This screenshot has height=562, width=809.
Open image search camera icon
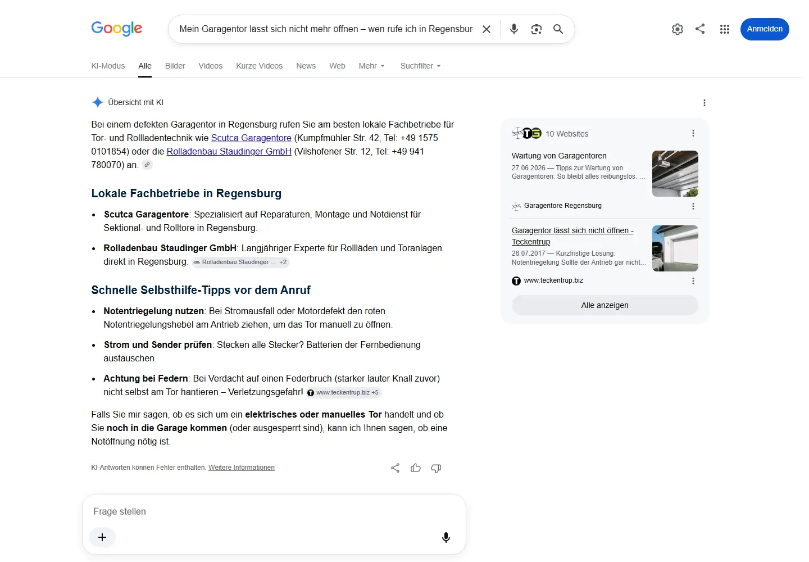537,29
